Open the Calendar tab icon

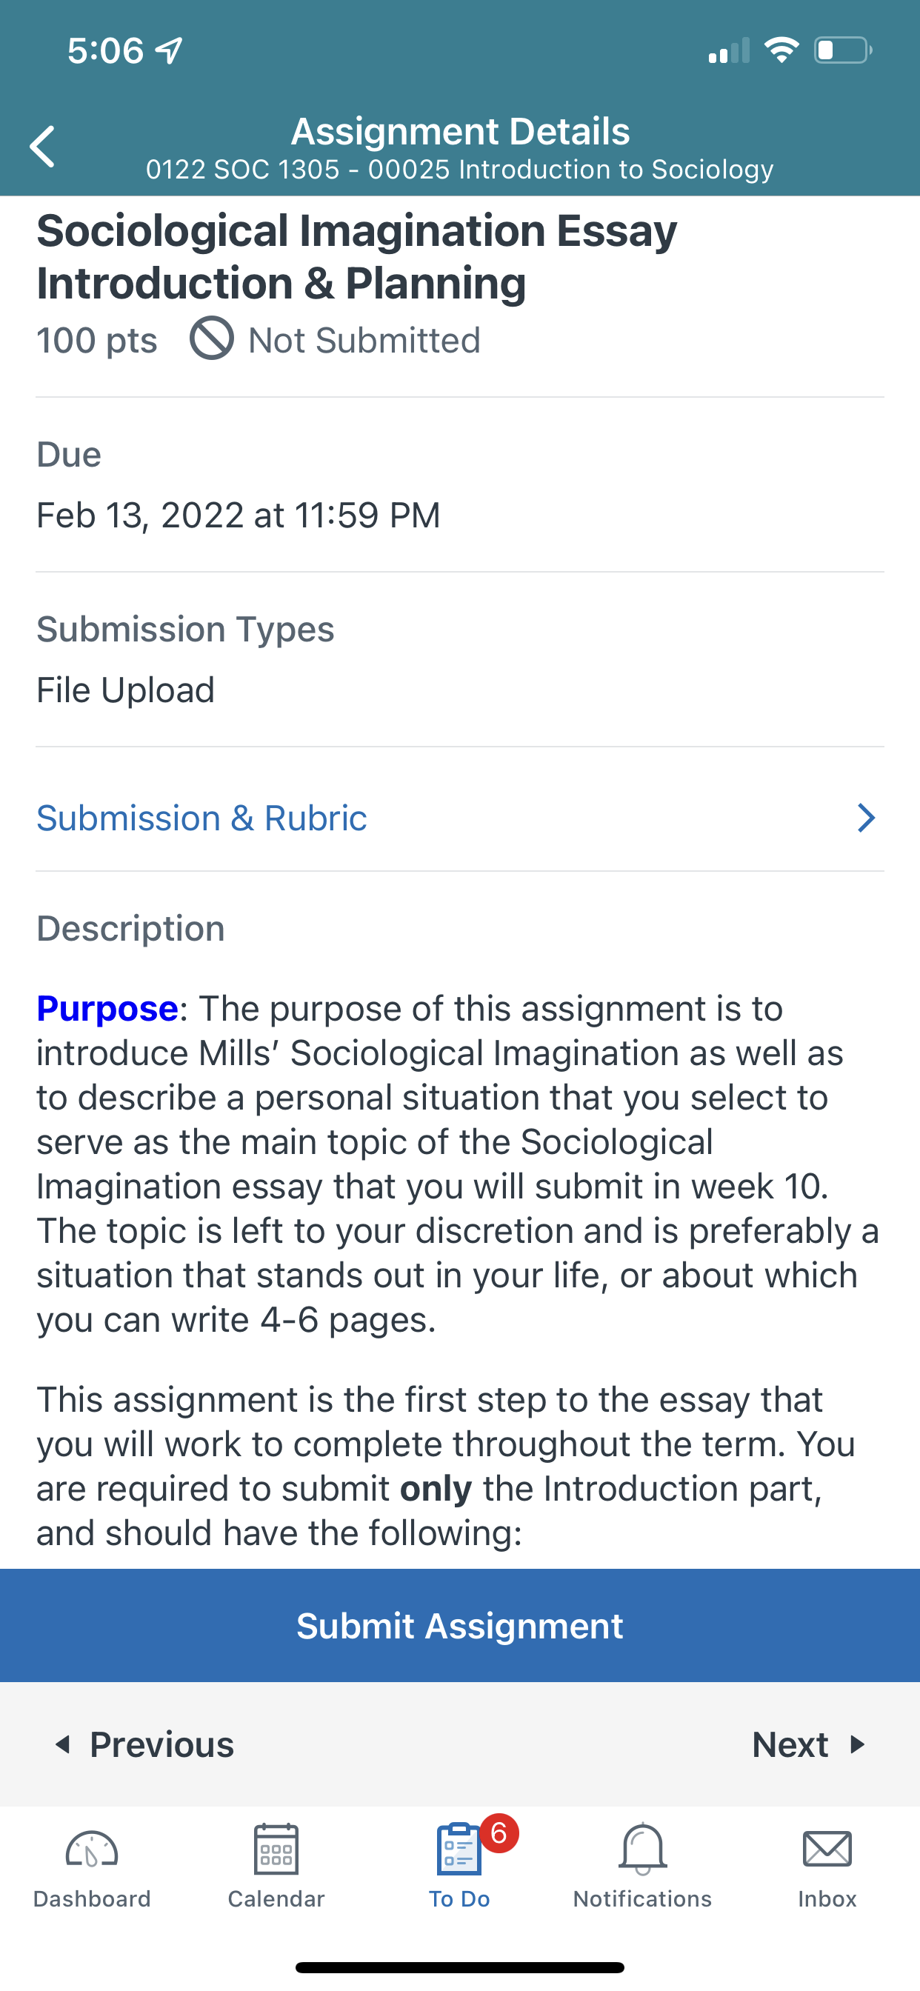(x=276, y=1849)
